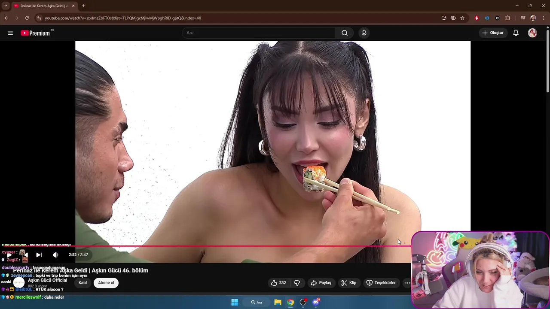This screenshot has height=309, width=550.
Task: Open the Windows Start menu
Action: tap(235, 302)
